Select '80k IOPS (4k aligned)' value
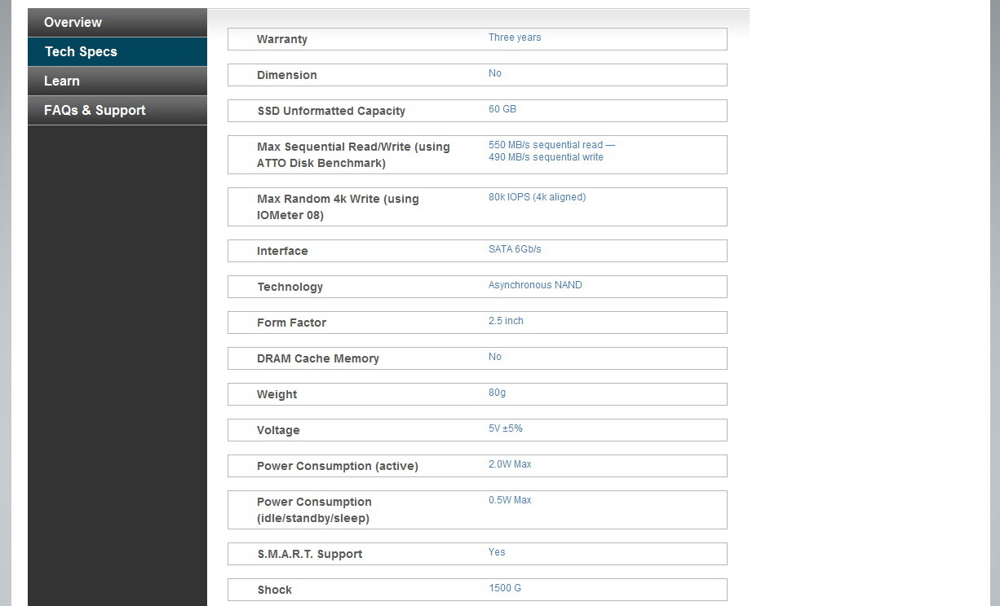The width and height of the screenshot is (1000, 606). (x=537, y=197)
